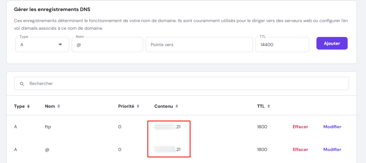Image resolution: width=366 pixels, height=163 pixels.
Task: Click the TTL field showing 14400
Action: pyautogui.click(x=282, y=45)
